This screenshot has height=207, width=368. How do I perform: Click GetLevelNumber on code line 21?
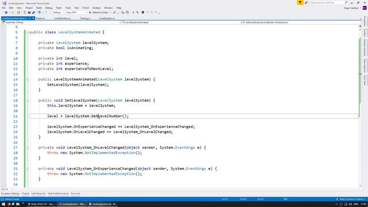tap(107, 116)
